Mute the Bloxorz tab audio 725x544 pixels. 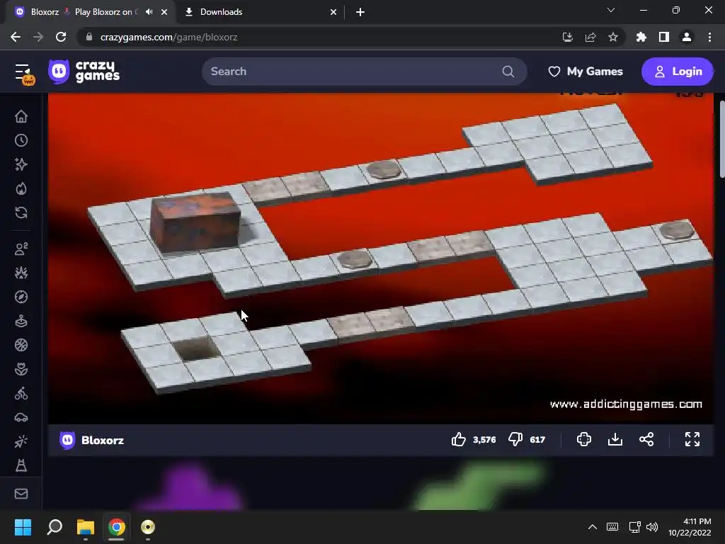click(x=149, y=11)
